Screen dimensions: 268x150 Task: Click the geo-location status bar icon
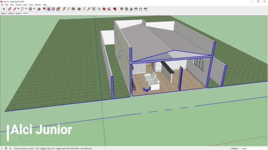click(x=2, y=148)
